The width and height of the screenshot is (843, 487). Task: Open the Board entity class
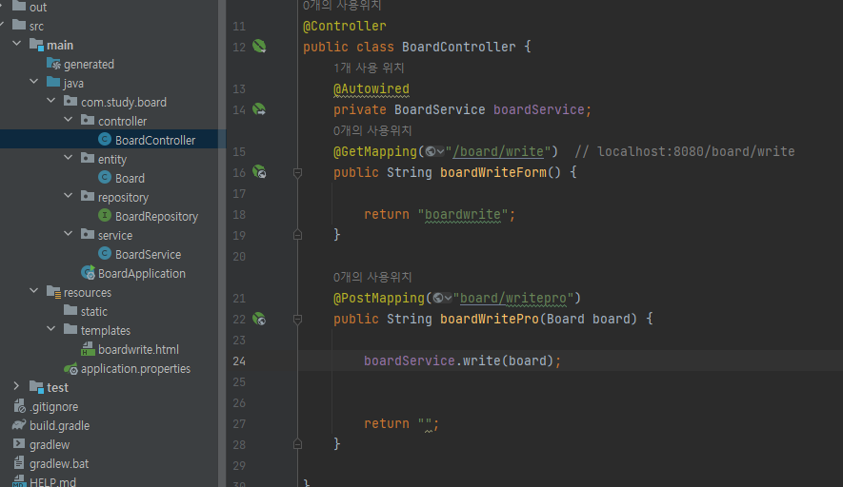130,178
